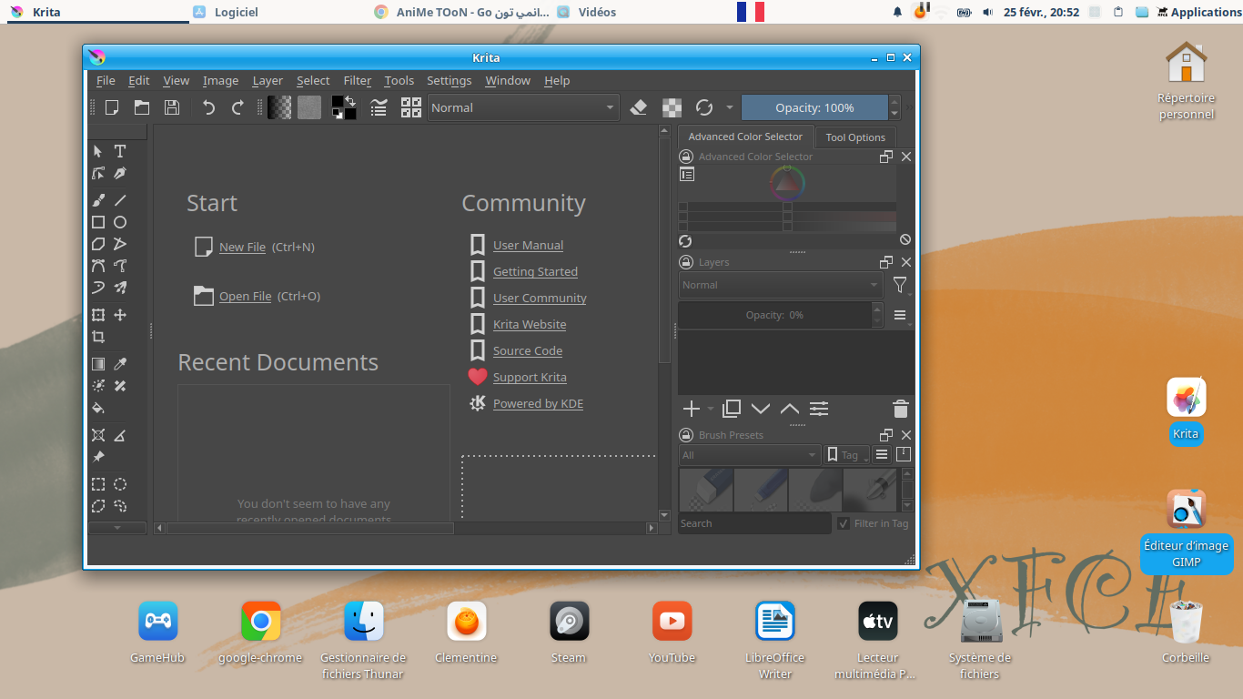Click the brush presets Search field

click(754, 523)
